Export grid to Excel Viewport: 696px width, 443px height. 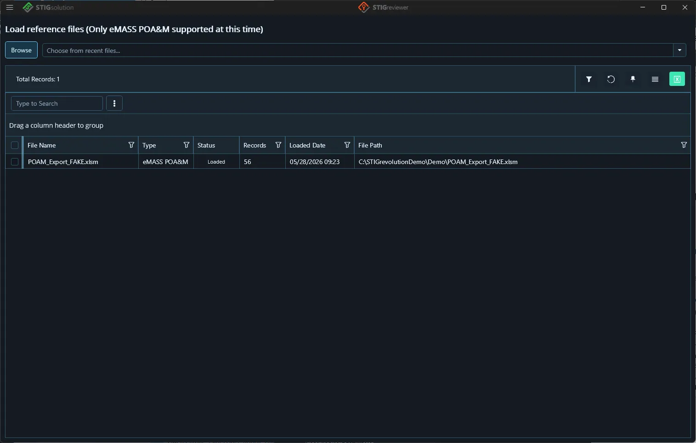677,79
